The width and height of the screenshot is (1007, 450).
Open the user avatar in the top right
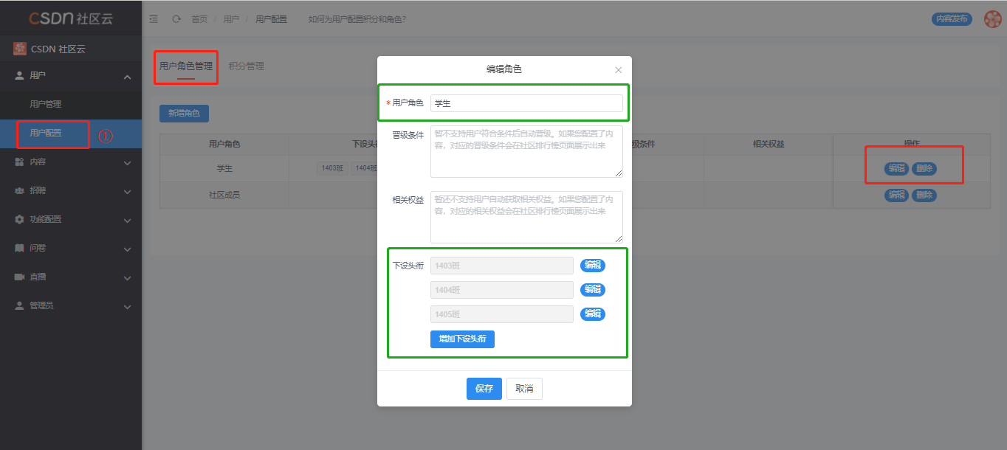click(992, 19)
